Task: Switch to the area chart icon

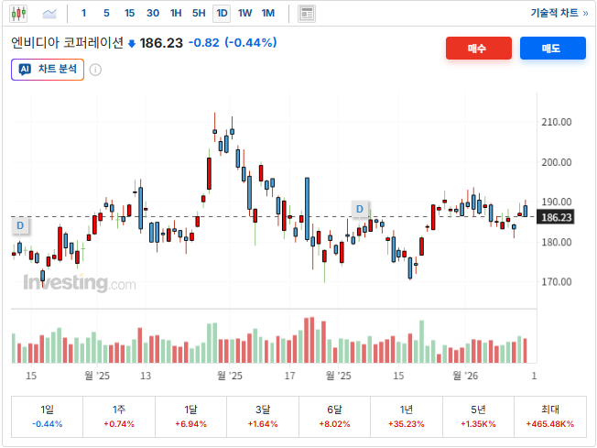Action: 49,14
